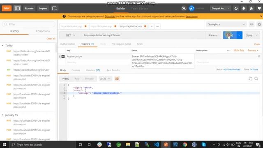
Task: Open the GET method dropdown
Action: (x=70, y=35)
